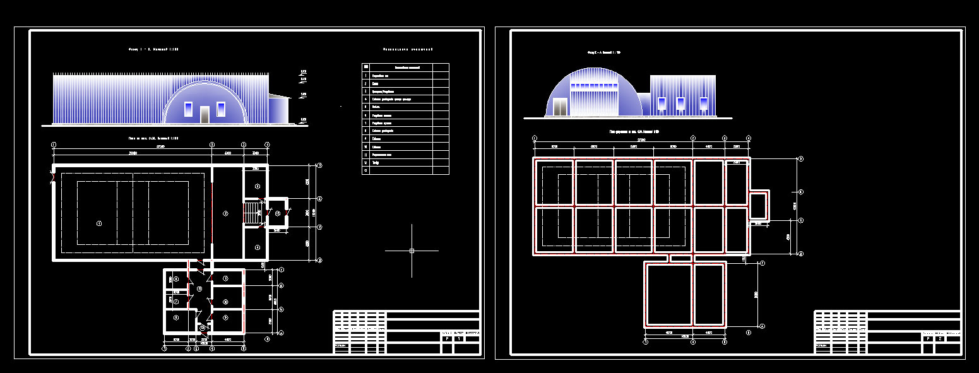Pick the entrance door on the left facade

(x=205, y=115)
